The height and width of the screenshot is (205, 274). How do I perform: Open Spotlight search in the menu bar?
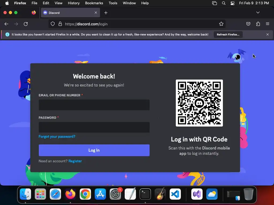click(x=224, y=3)
